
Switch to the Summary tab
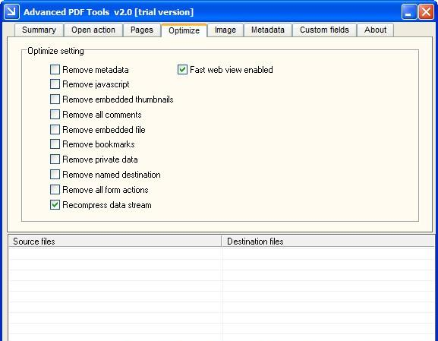tap(39, 30)
